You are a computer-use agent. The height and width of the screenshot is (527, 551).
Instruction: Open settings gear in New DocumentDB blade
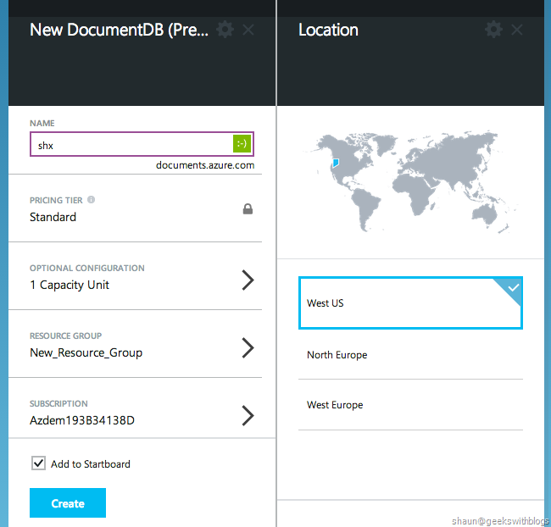pos(225,30)
